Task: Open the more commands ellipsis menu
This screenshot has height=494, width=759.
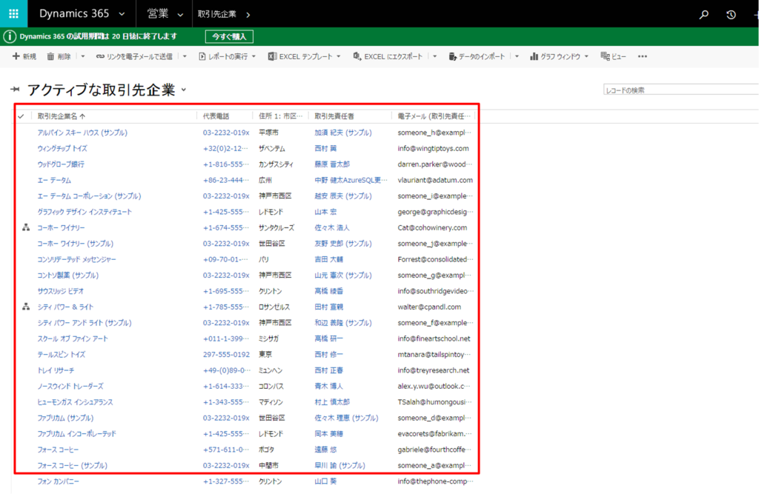Action: click(x=643, y=56)
